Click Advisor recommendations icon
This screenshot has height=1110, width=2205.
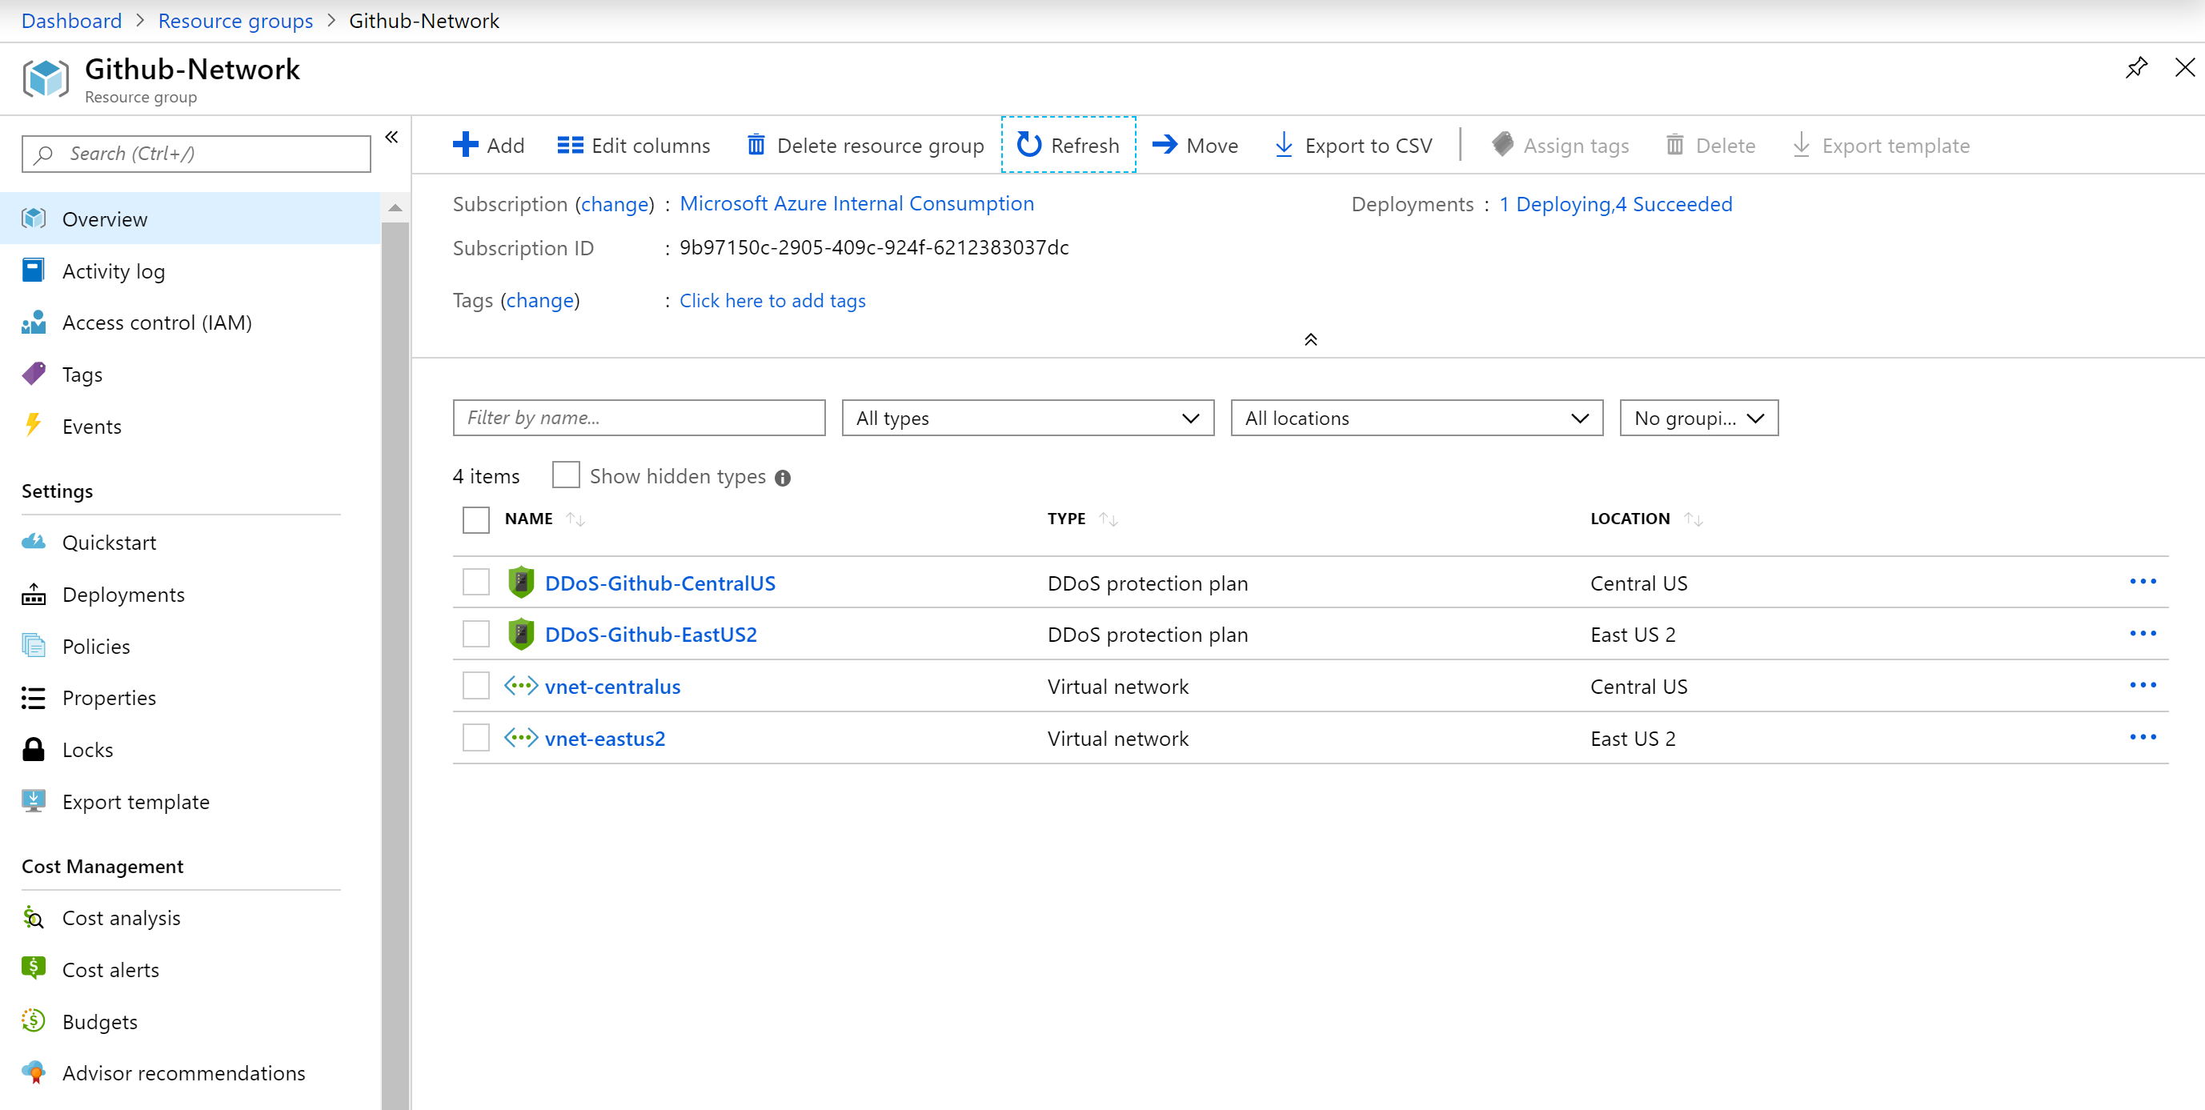[34, 1072]
